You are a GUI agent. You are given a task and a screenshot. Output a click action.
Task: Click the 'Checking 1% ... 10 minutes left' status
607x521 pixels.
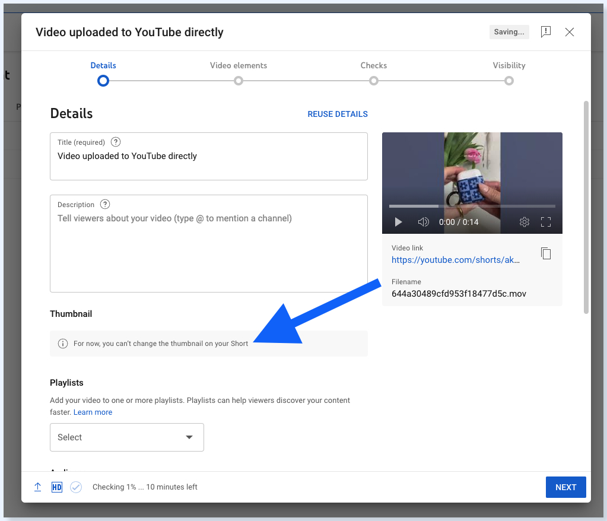coord(145,487)
